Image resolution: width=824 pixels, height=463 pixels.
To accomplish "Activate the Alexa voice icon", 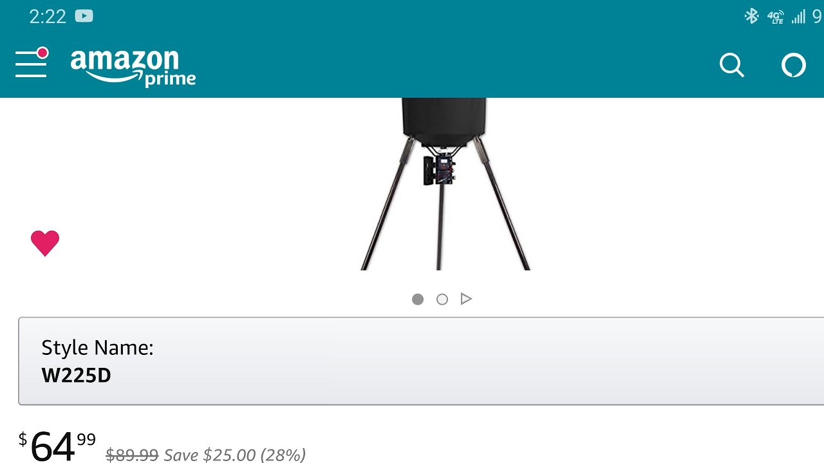I will 793,66.
